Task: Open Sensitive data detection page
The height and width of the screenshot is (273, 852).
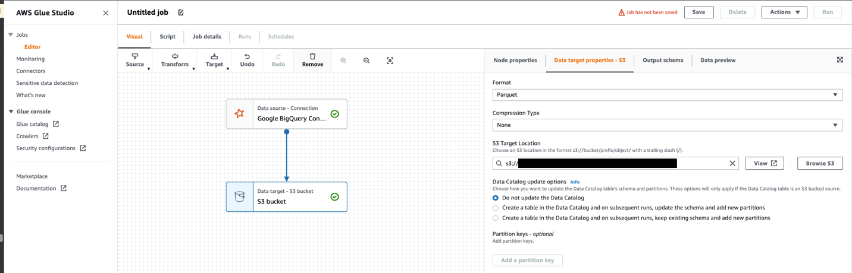Action: click(47, 83)
